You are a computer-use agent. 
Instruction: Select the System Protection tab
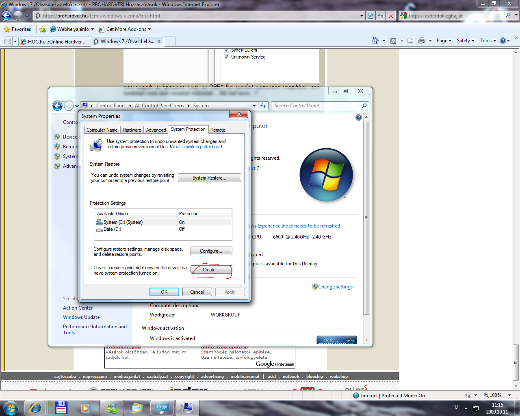point(188,129)
